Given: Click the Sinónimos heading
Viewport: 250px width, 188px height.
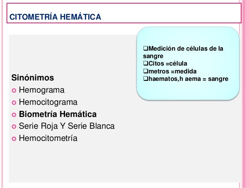Looking at the screenshot, I should pyautogui.click(x=33, y=78).
